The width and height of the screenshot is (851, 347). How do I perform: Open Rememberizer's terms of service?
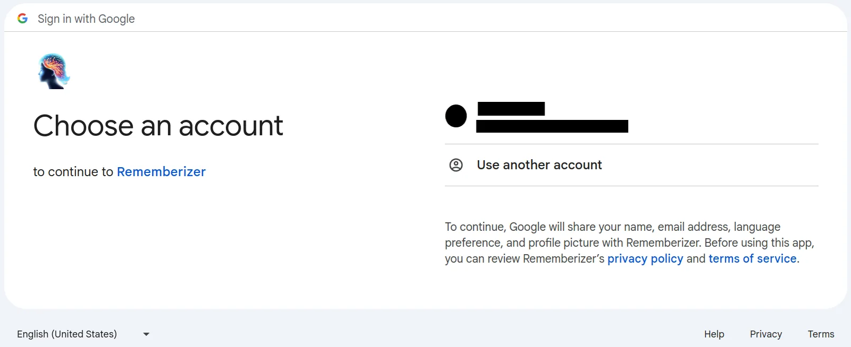click(753, 258)
